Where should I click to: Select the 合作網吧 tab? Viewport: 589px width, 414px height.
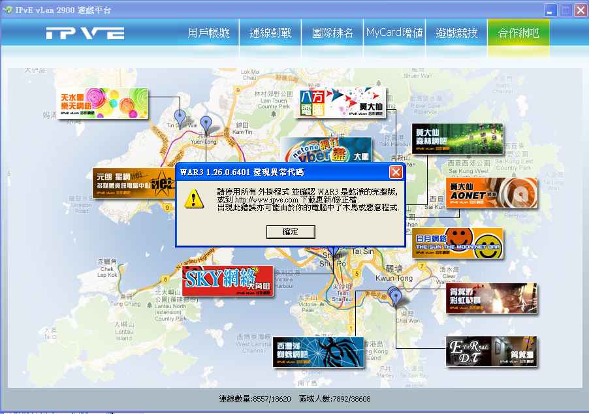point(518,33)
